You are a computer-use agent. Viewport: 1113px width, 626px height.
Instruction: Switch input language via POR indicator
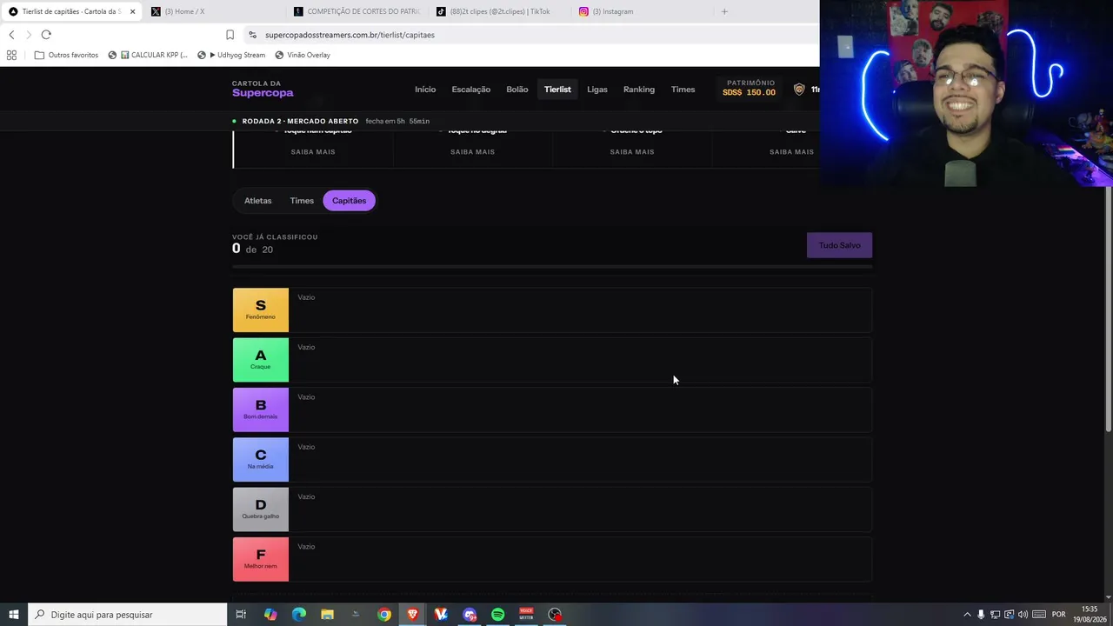[x=1059, y=615]
